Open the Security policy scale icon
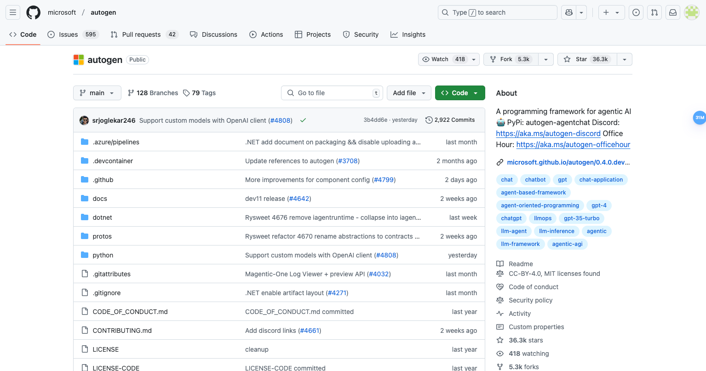The image size is (706, 371). (x=500, y=300)
